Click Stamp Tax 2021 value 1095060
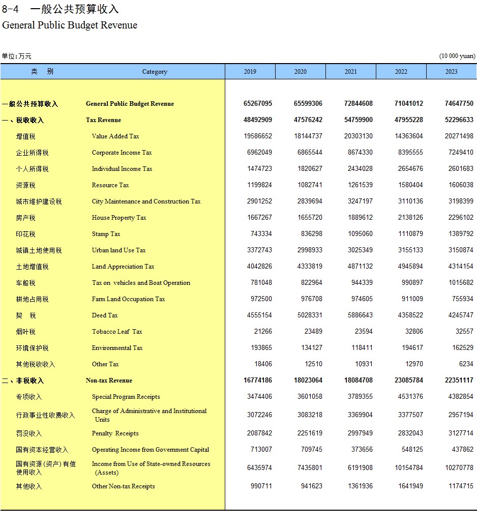The width and height of the screenshot is (477, 527). (360, 233)
